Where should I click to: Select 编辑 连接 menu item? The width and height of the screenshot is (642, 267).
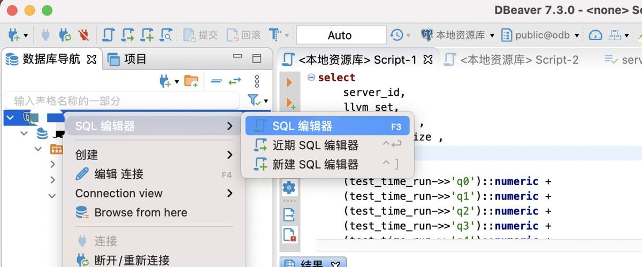click(x=154, y=174)
